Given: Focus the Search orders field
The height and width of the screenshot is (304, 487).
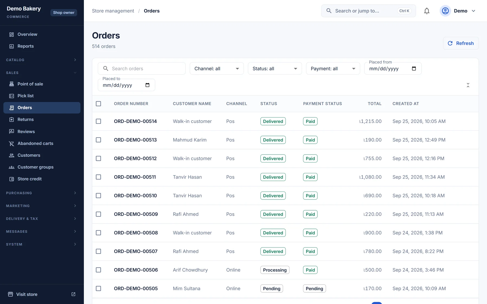Looking at the screenshot, I should 142,69.
